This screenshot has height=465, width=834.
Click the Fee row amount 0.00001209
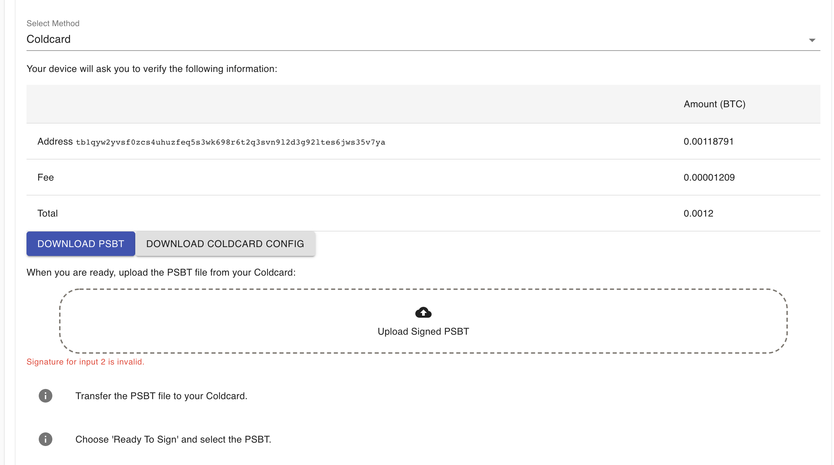(x=709, y=177)
